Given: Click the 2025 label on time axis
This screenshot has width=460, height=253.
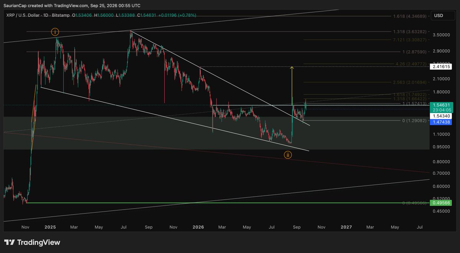Looking at the screenshot, I should 50,227.
